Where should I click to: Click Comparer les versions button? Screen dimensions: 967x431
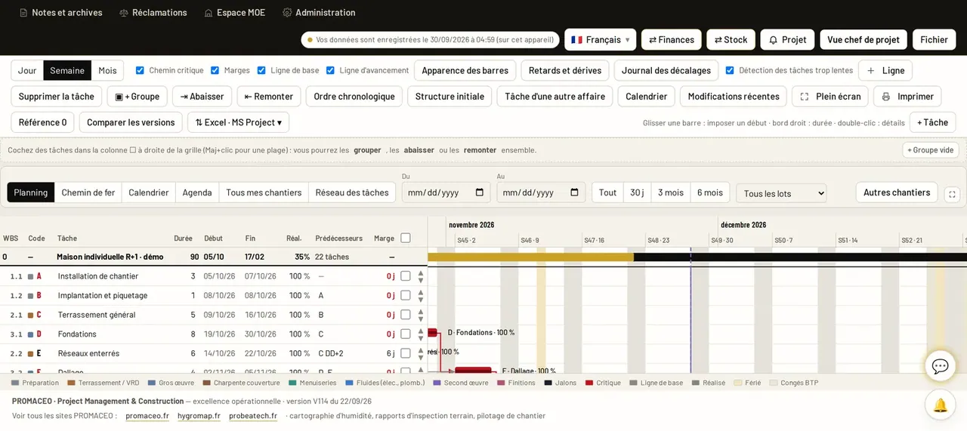131,122
